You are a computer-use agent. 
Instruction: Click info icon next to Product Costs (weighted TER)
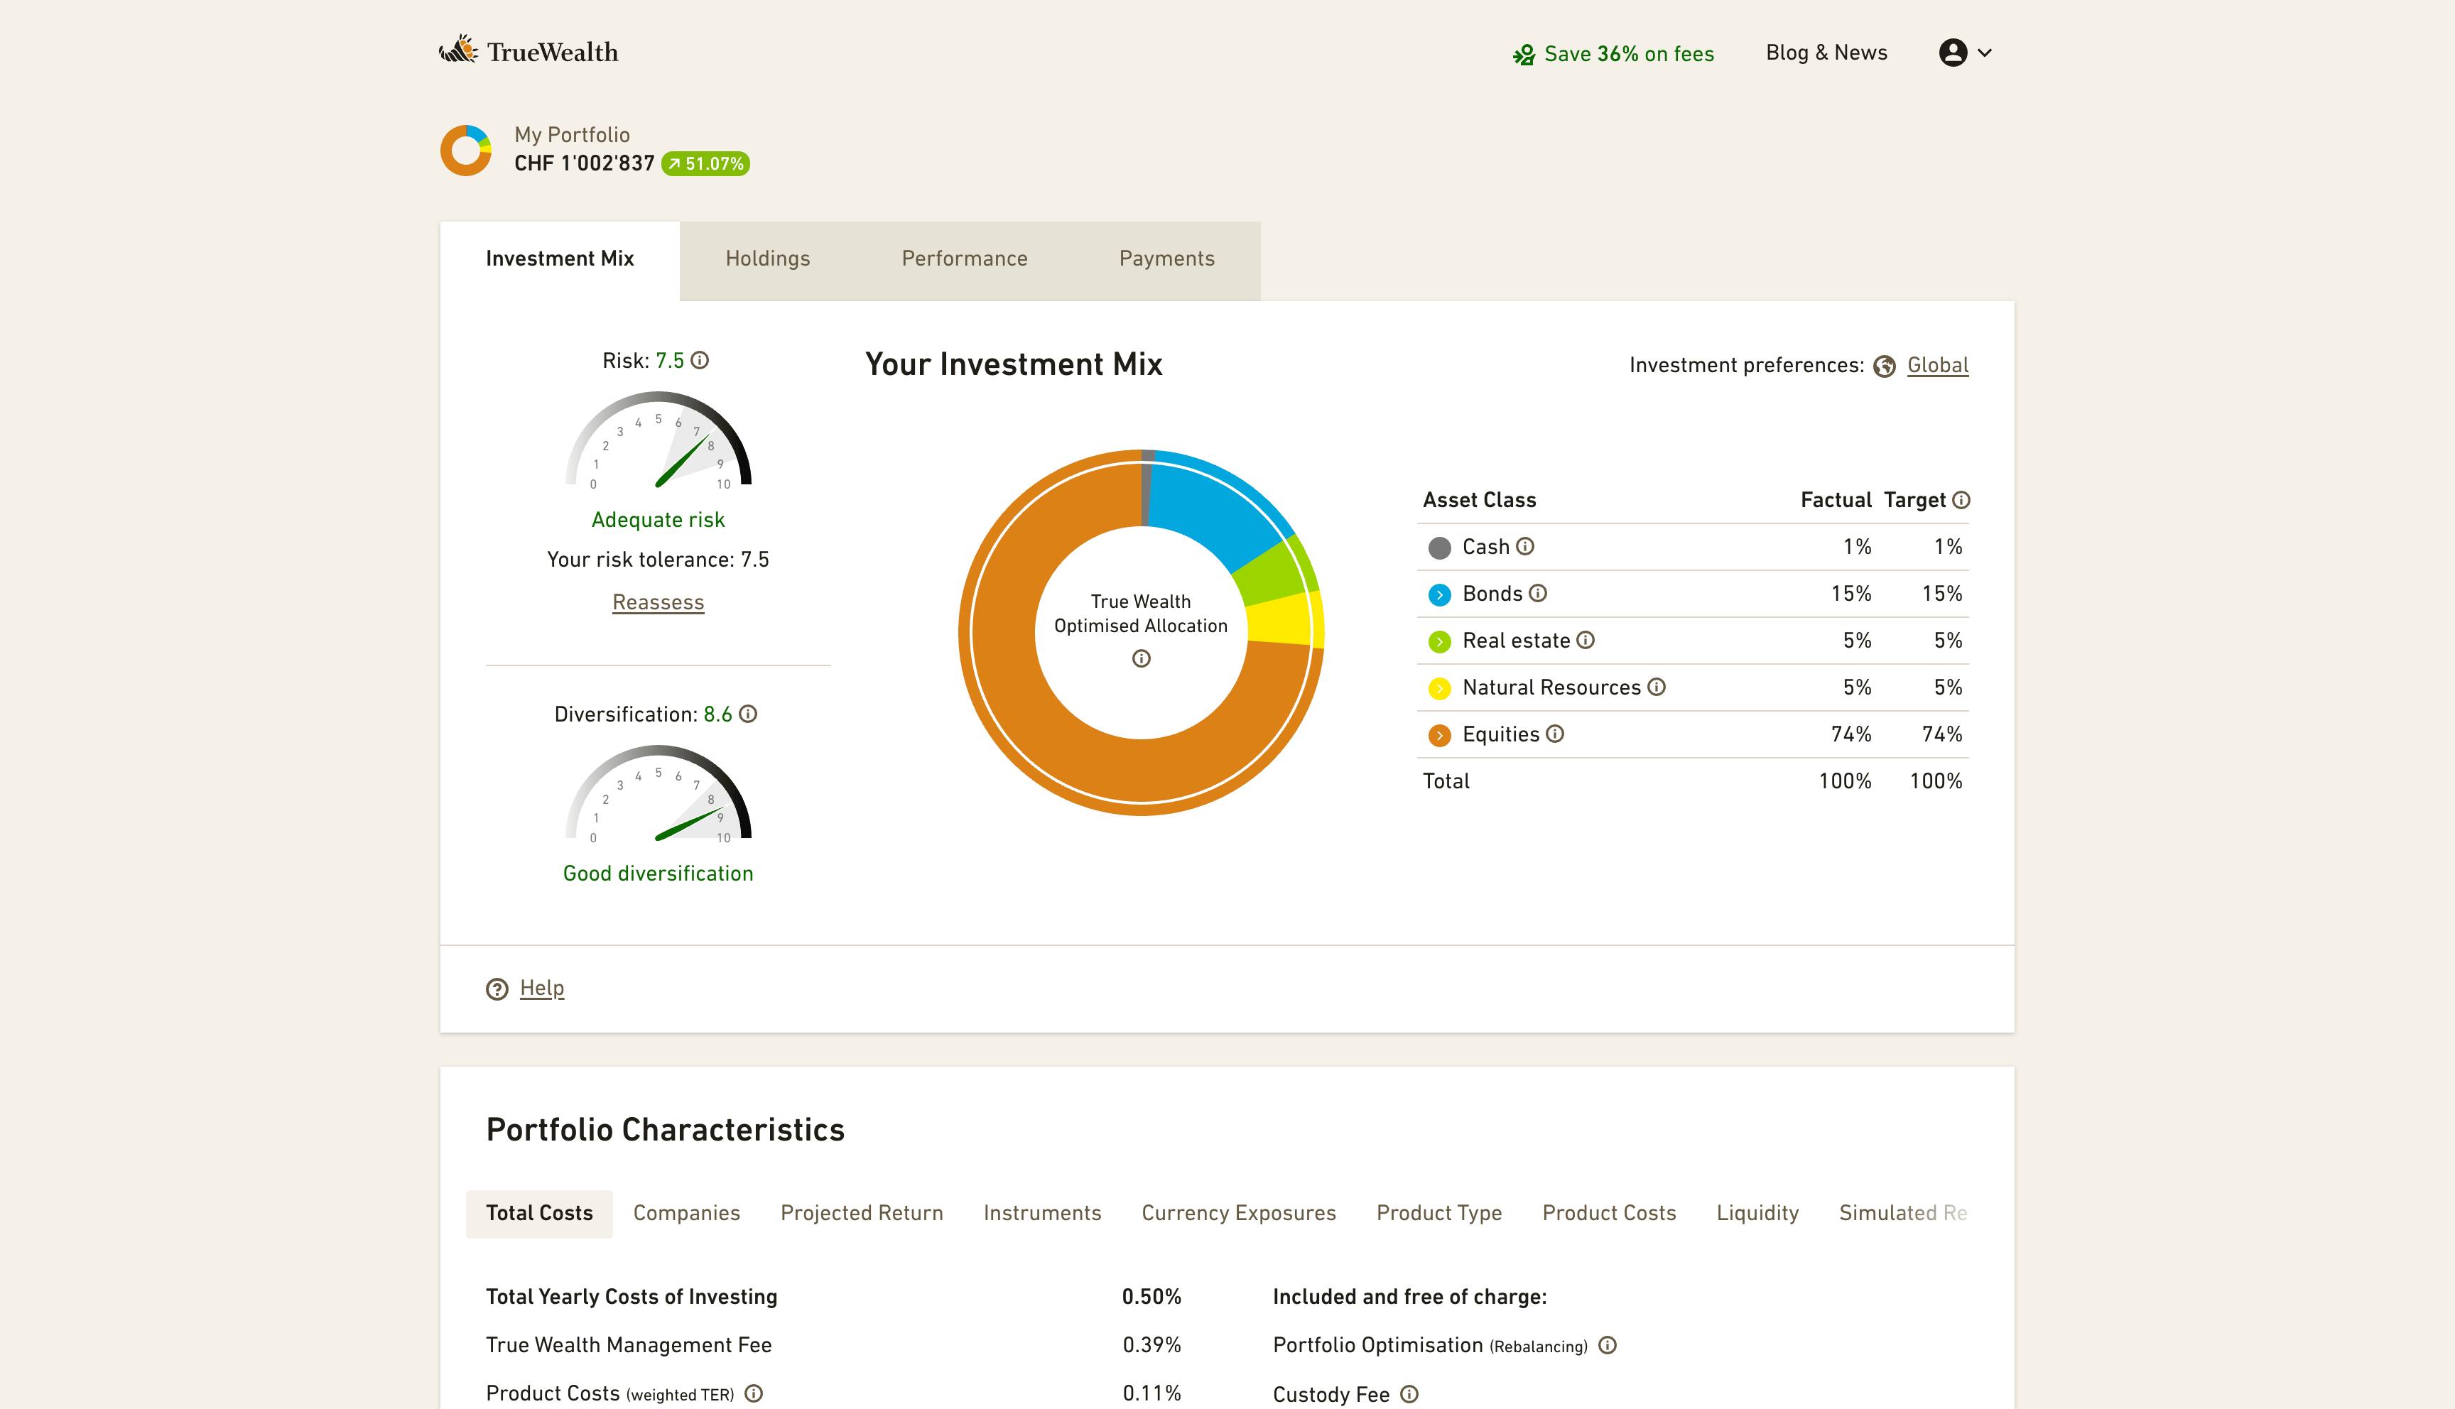(754, 1393)
